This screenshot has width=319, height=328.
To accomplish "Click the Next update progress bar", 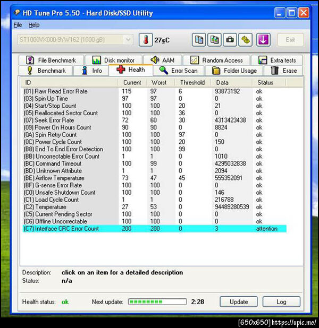I will click(x=157, y=301).
